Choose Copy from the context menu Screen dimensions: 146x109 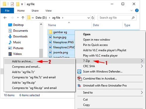tap(110, 105)
